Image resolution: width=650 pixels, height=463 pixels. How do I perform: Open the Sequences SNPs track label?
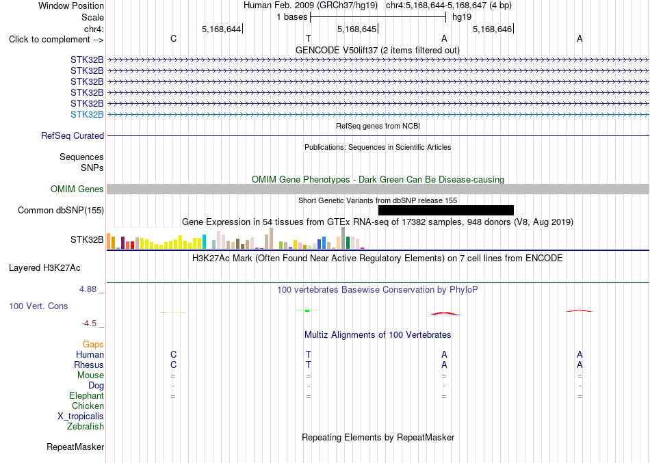point(81,163)
